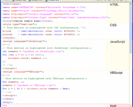This screenshot has height=107, width=133.
Task: Click the 'for (var i = 0' loop line
Action: [x=23, y=55]
